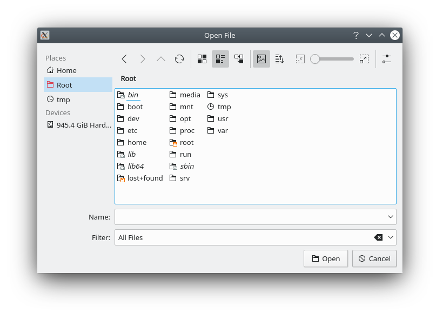This screenshot has width=436, height=312.
Task: Open the dialog options settings icon
Action: (387, 59)
